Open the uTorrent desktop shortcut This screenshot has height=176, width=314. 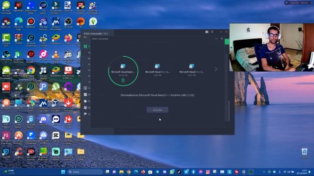pyautogui.click(x=55, y=88)
